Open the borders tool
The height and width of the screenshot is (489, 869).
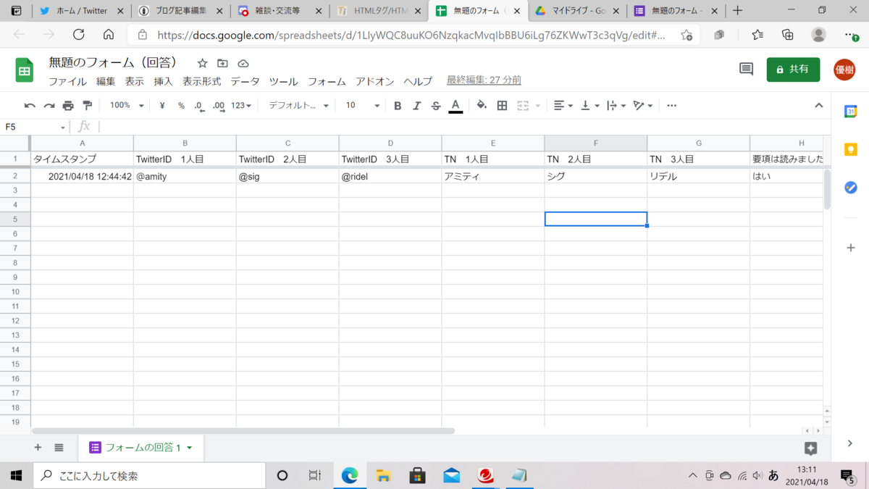point(502,106)
